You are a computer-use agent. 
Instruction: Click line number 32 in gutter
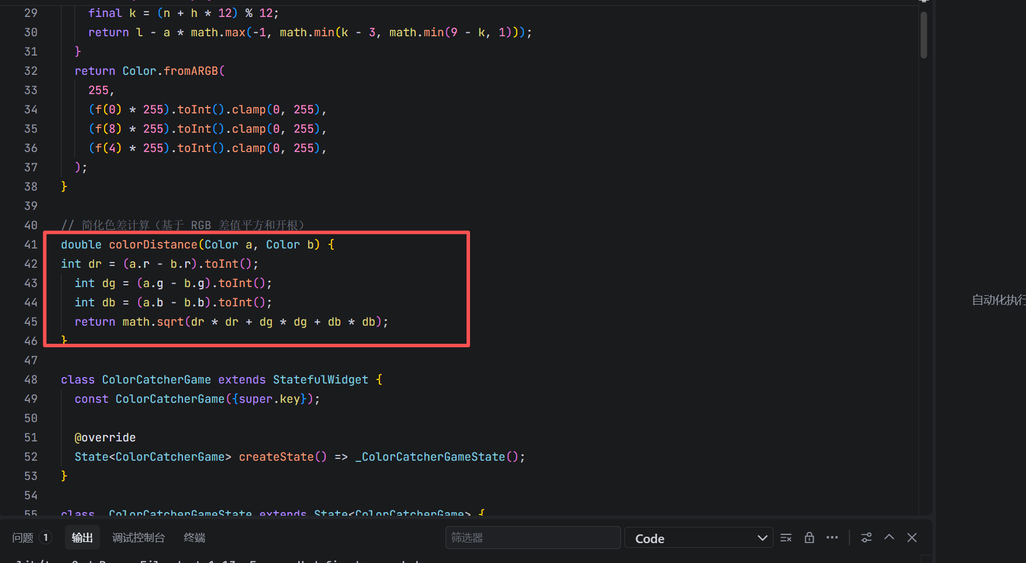tap(31, 71)
